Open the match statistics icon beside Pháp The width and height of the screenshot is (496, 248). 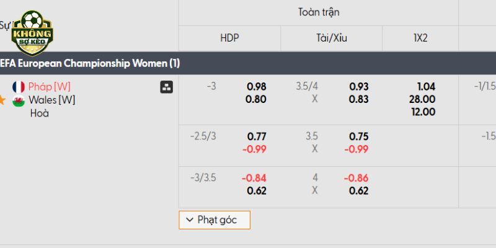tap(166, 87)
